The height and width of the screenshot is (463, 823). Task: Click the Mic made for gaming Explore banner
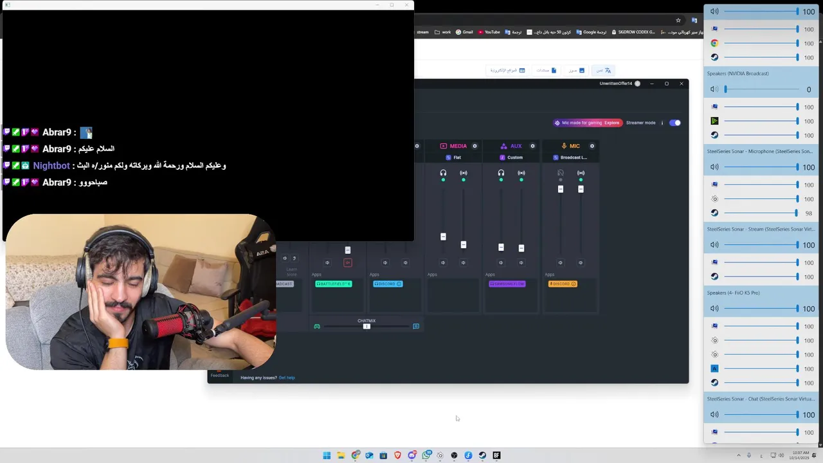[x=588, y=123]
